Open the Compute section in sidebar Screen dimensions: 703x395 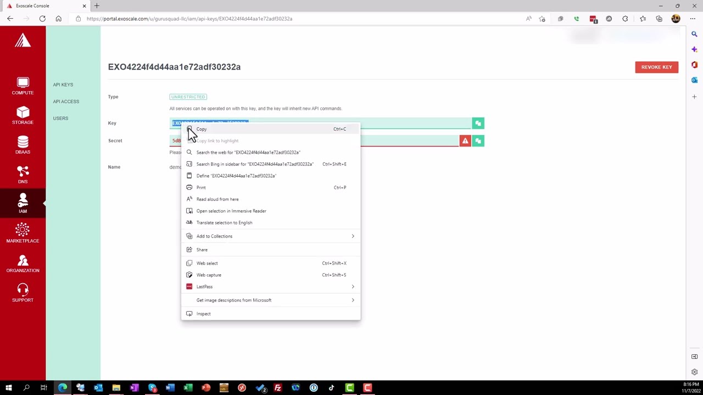click(x=23, y=86)
